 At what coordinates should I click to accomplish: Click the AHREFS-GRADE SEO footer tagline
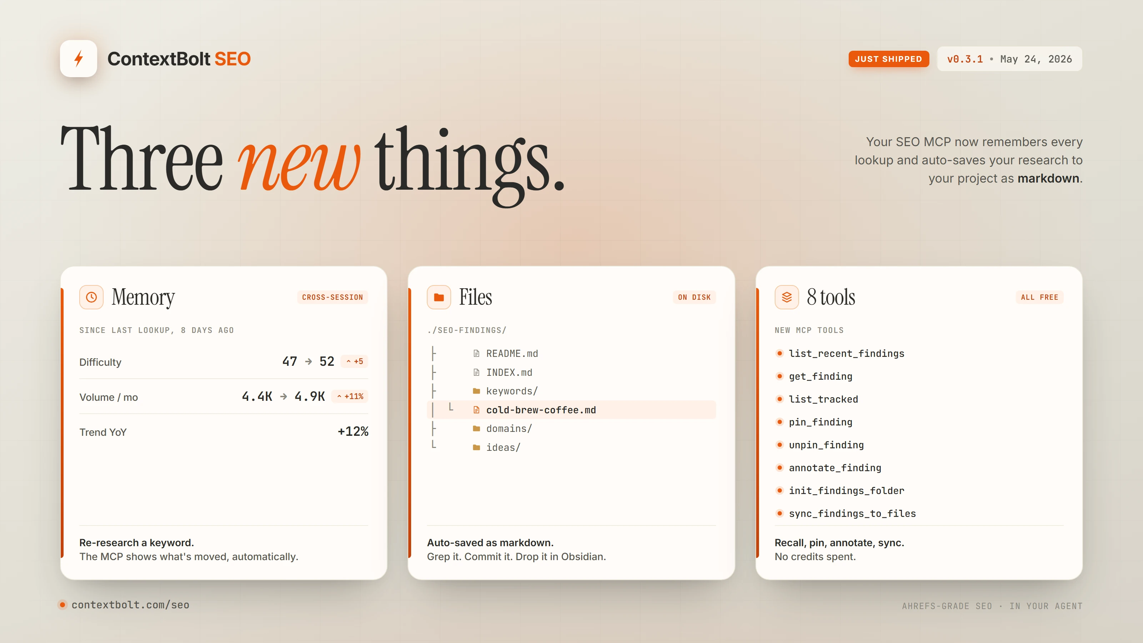(x=992, y=606)
